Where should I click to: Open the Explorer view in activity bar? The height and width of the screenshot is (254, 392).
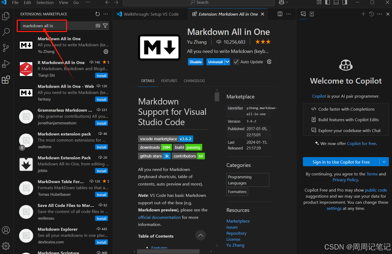coord(6,16)
